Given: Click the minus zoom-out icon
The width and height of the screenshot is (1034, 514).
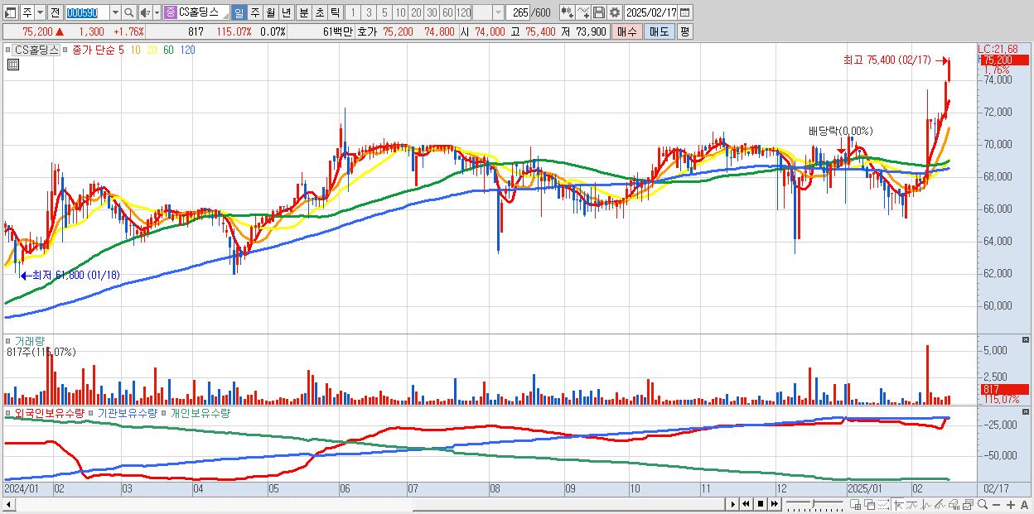Looking at the screenshot, I should pyautogui.click(x=996, y=505).
